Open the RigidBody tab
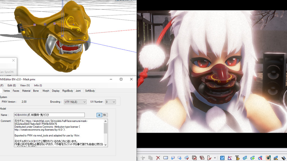Viewport: 287px width, 161px height. 68,91
